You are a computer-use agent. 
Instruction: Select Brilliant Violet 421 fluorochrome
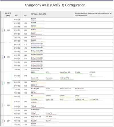click(x=37, y=44)
